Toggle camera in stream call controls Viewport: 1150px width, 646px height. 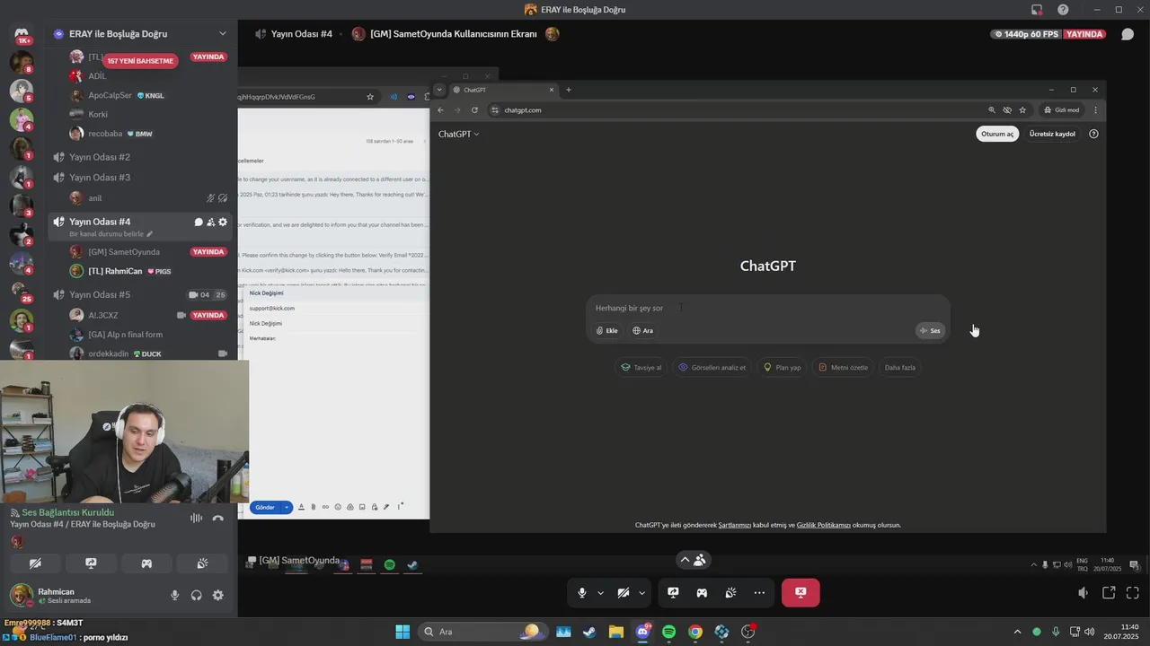(624, 592)
